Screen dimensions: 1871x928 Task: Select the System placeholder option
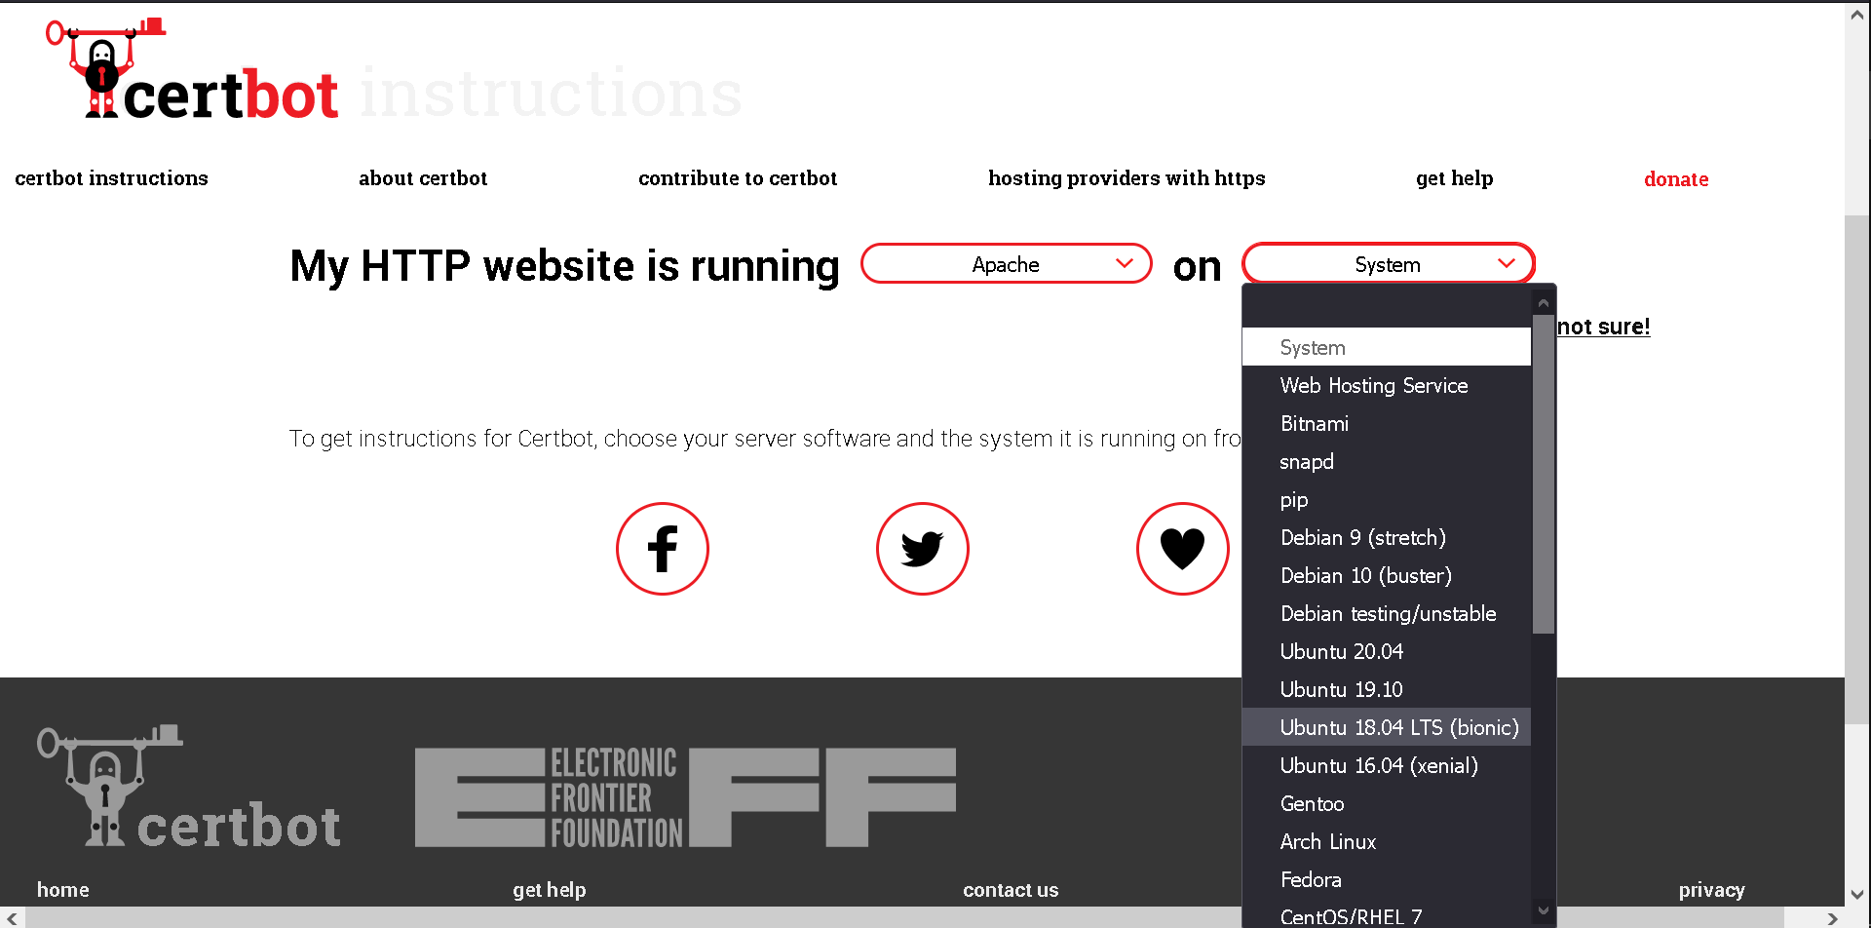click(1387, 348)
